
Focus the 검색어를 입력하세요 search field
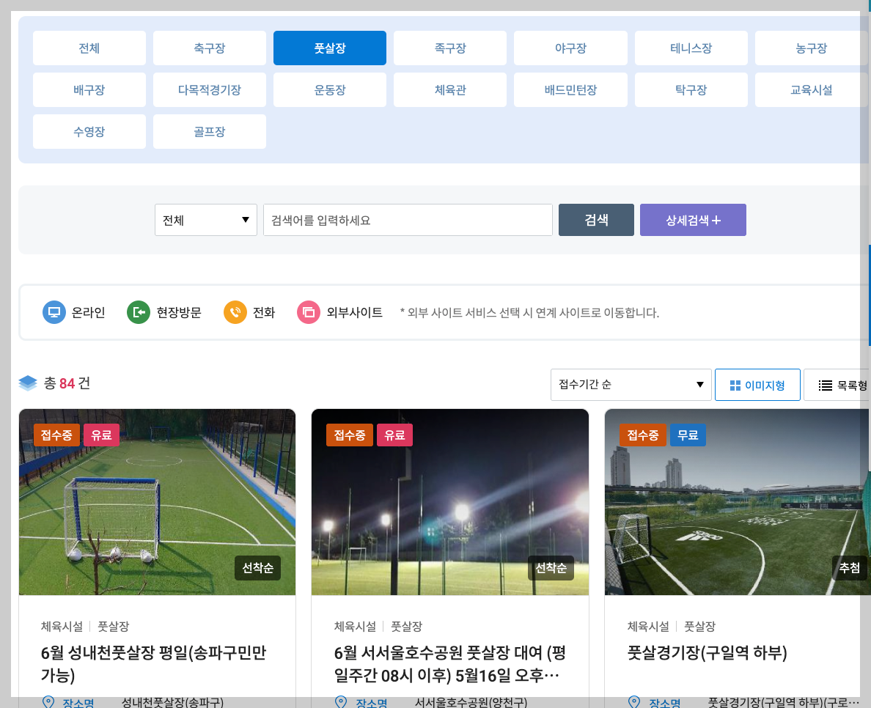[408, 220]
